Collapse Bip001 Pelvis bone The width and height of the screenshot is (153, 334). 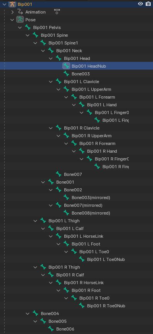(x=20, y=27)
